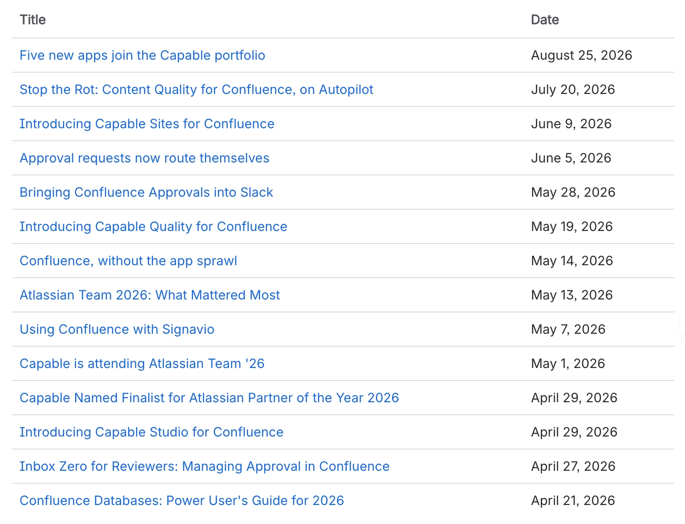Open 'Bringing Confluence Approvals into Slack'

(146, 193)
